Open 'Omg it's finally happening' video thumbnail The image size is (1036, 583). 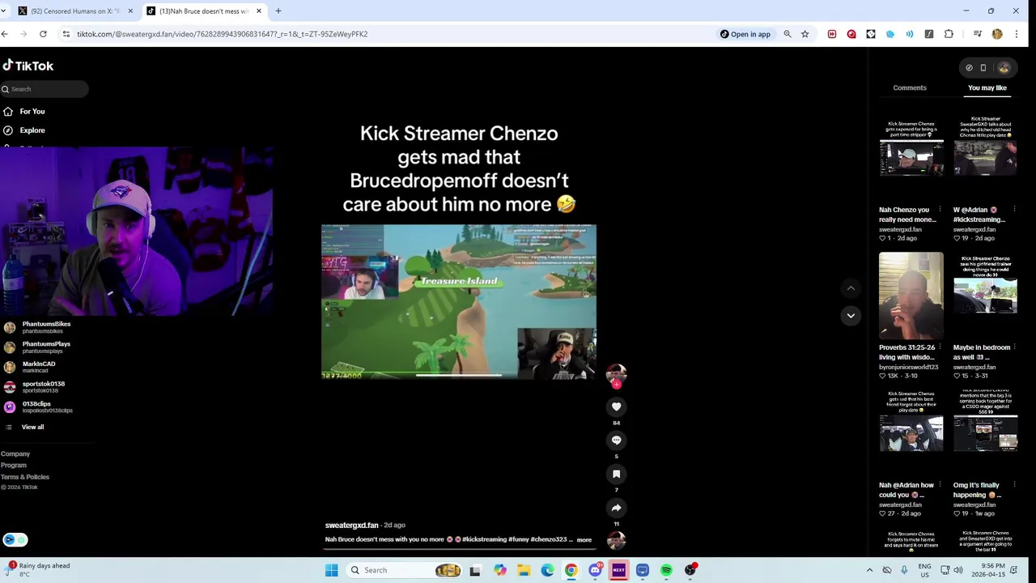coord(985,433)
